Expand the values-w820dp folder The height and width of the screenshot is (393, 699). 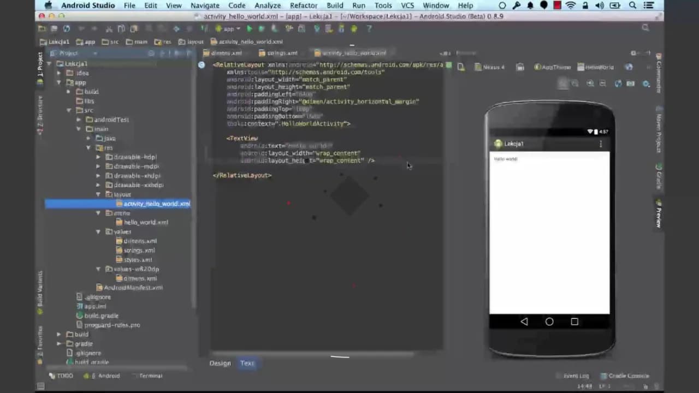pyautogui.click(x=98, y=269)
